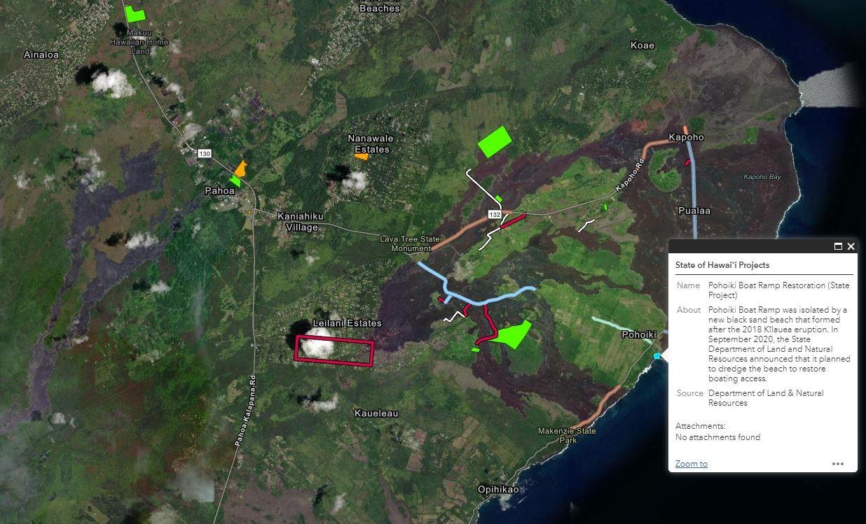This screenshot has width=866, height=524.
Task: Select the dark red road segment by Highway 132
Action: point(514,220)
